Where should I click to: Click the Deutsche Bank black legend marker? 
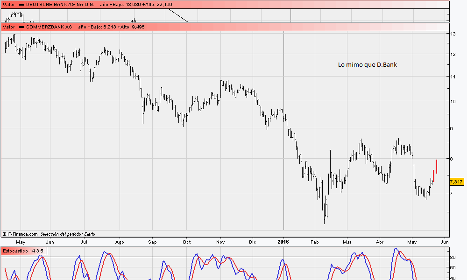[21, 4]
